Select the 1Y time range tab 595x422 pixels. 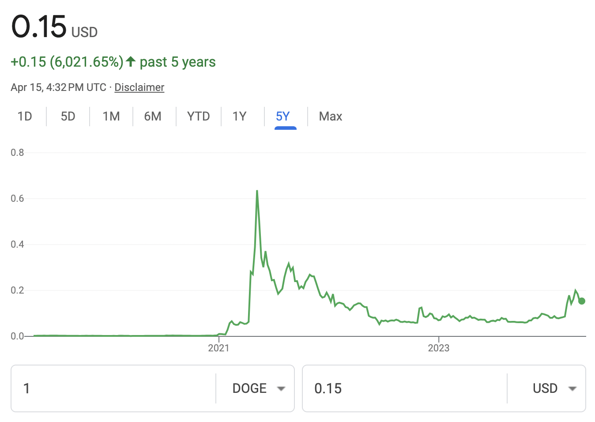click(239, 117)
